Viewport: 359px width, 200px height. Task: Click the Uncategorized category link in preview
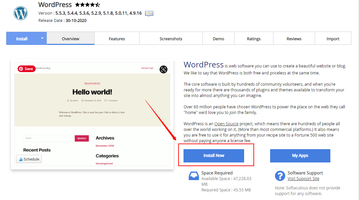coord(104,163)
